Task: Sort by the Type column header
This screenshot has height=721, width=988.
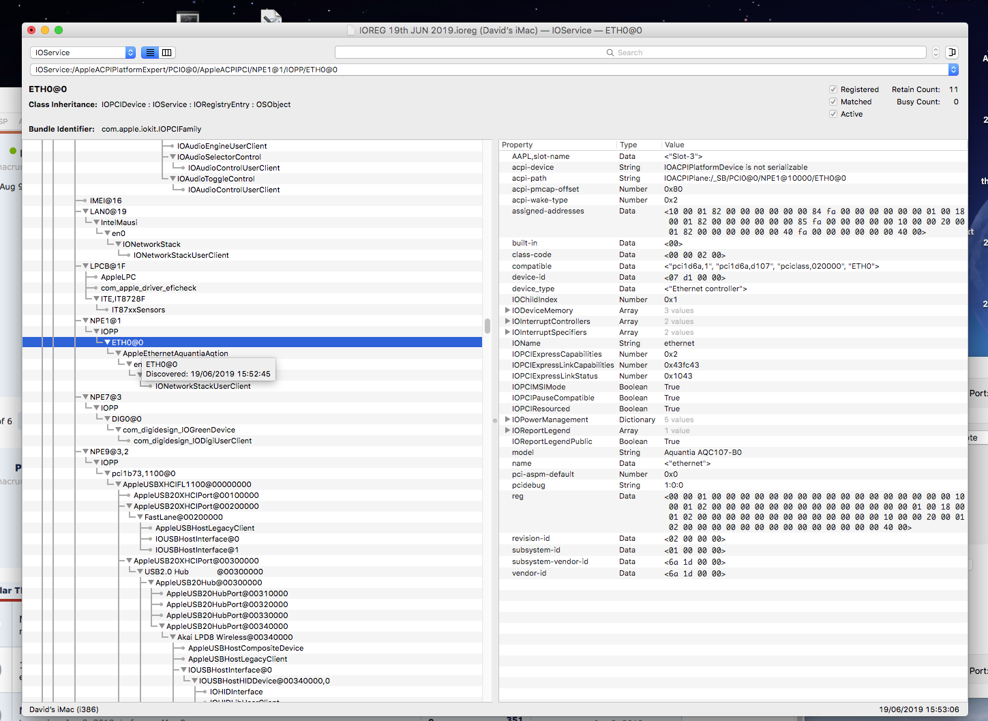Action: [639, 145]
